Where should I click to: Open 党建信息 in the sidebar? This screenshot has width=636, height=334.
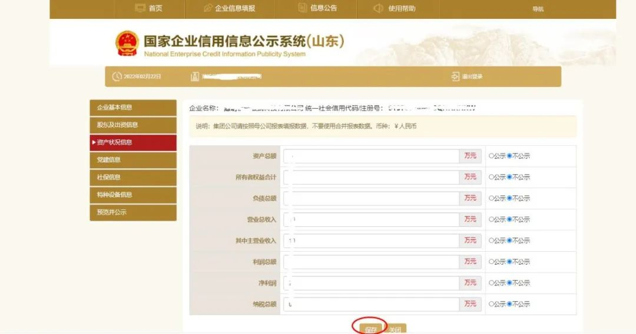(x=133, y=160)
